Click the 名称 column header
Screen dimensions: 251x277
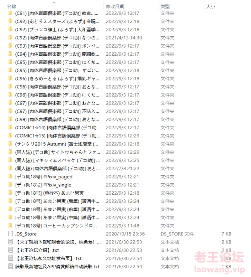tap(12, 7)
